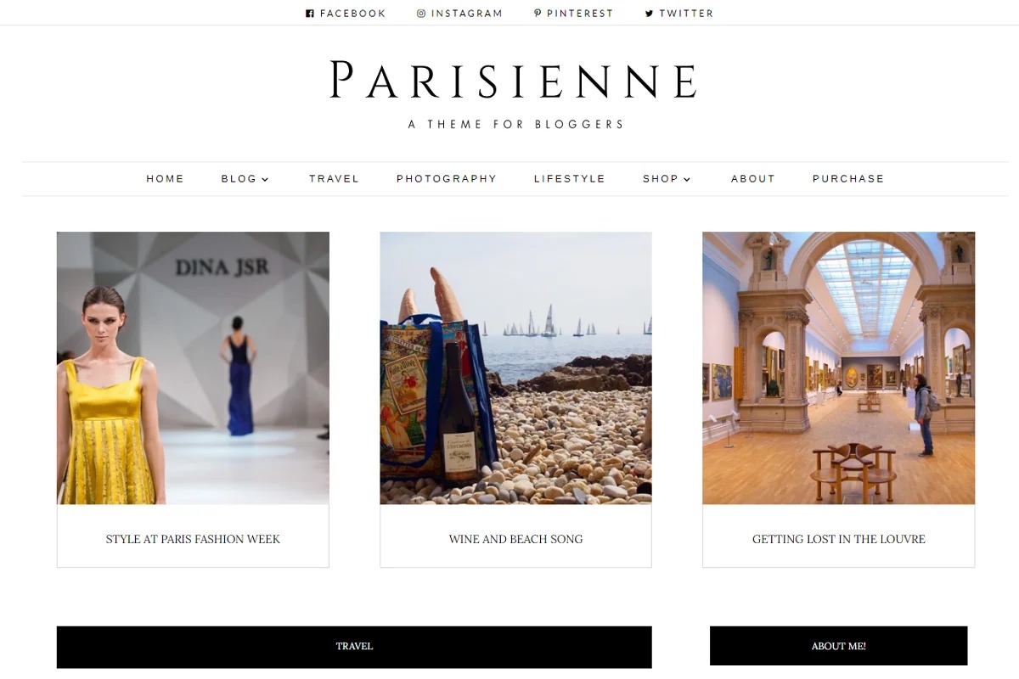This screenshot has height=679, width=1019.
Task: Click the wine bottle beach photo
Action: click(515, 368)
